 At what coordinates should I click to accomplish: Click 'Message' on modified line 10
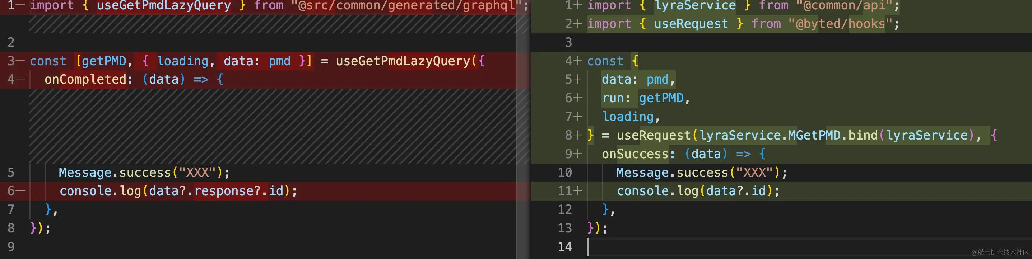[642, 173]
